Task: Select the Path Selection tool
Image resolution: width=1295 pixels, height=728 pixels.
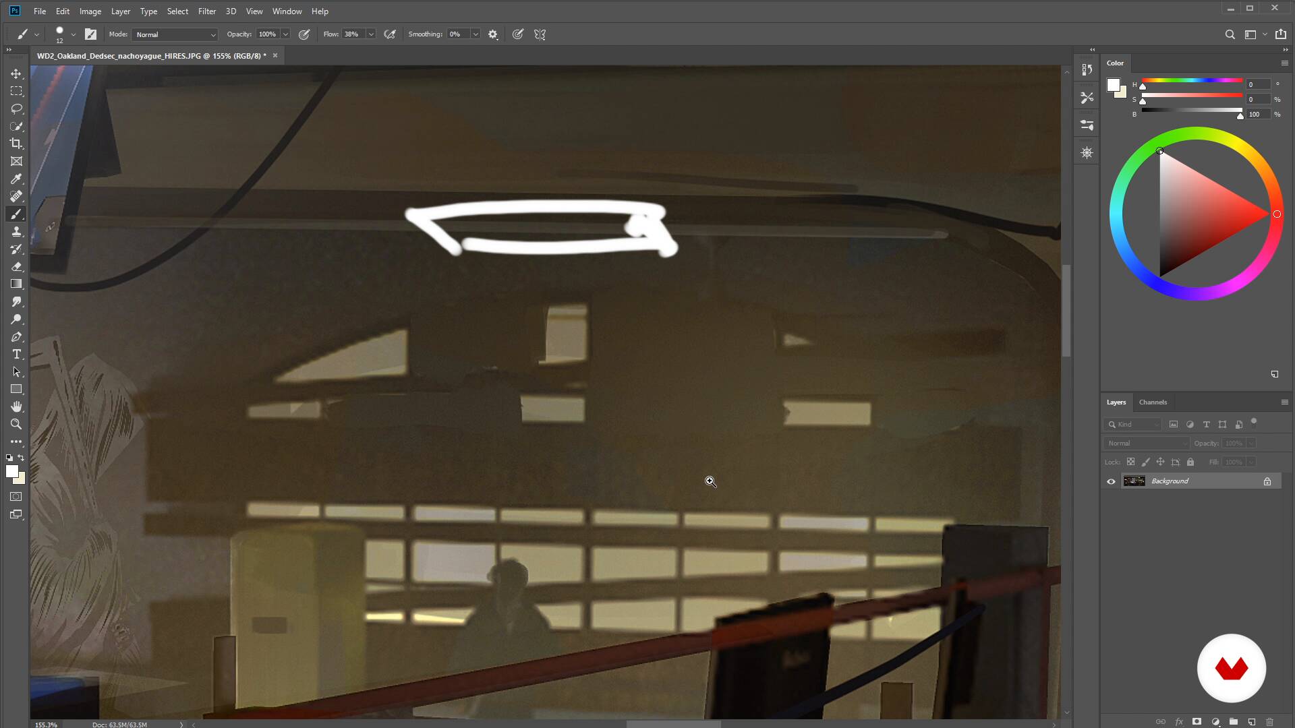Action: pyautogui.click(x=16, y=371)
